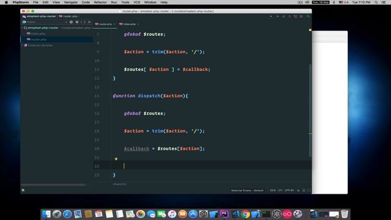The height and width of the screenshot is (220, 391).
Task: Click the Run play button in toolbar
Action: (277, 16)
